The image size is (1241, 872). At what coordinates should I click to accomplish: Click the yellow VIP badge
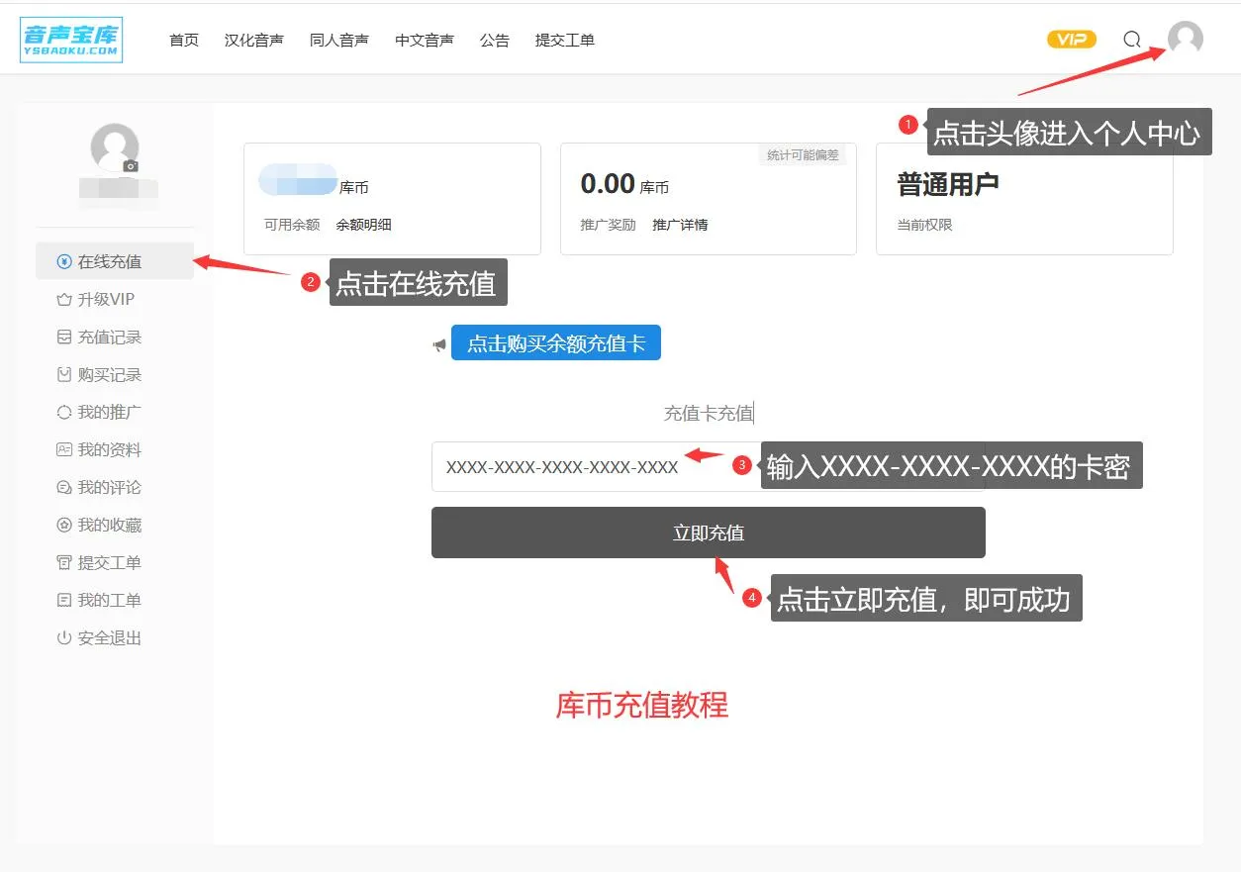(x=1071, y=39)
